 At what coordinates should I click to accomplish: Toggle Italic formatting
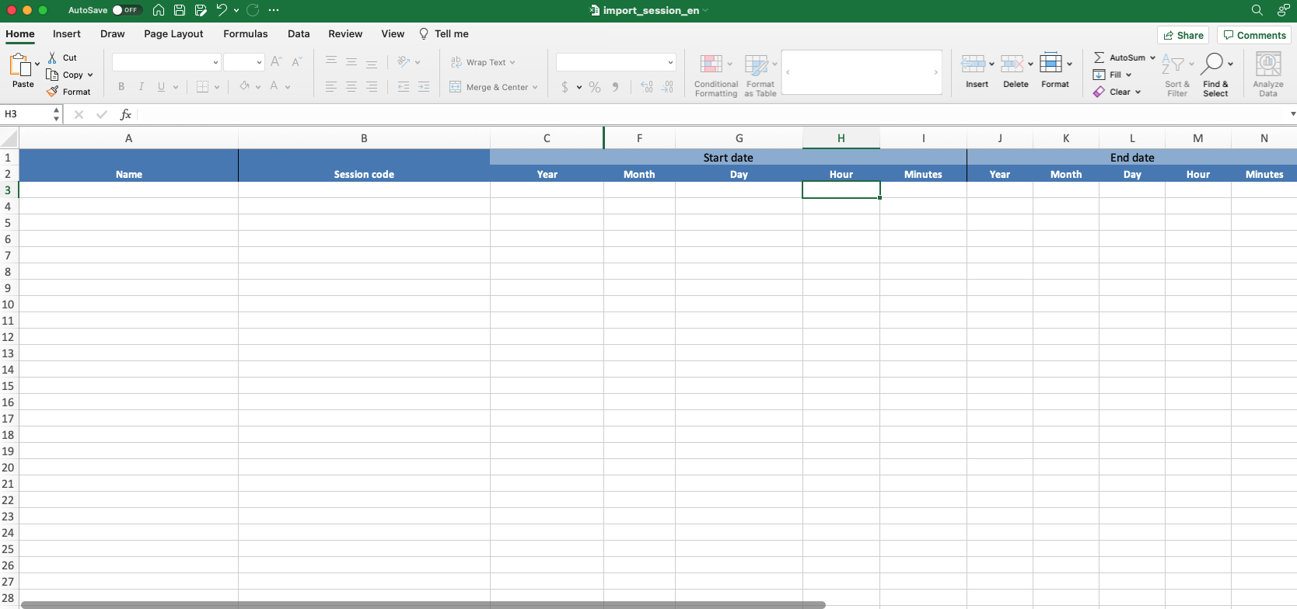tap(142, 86)
